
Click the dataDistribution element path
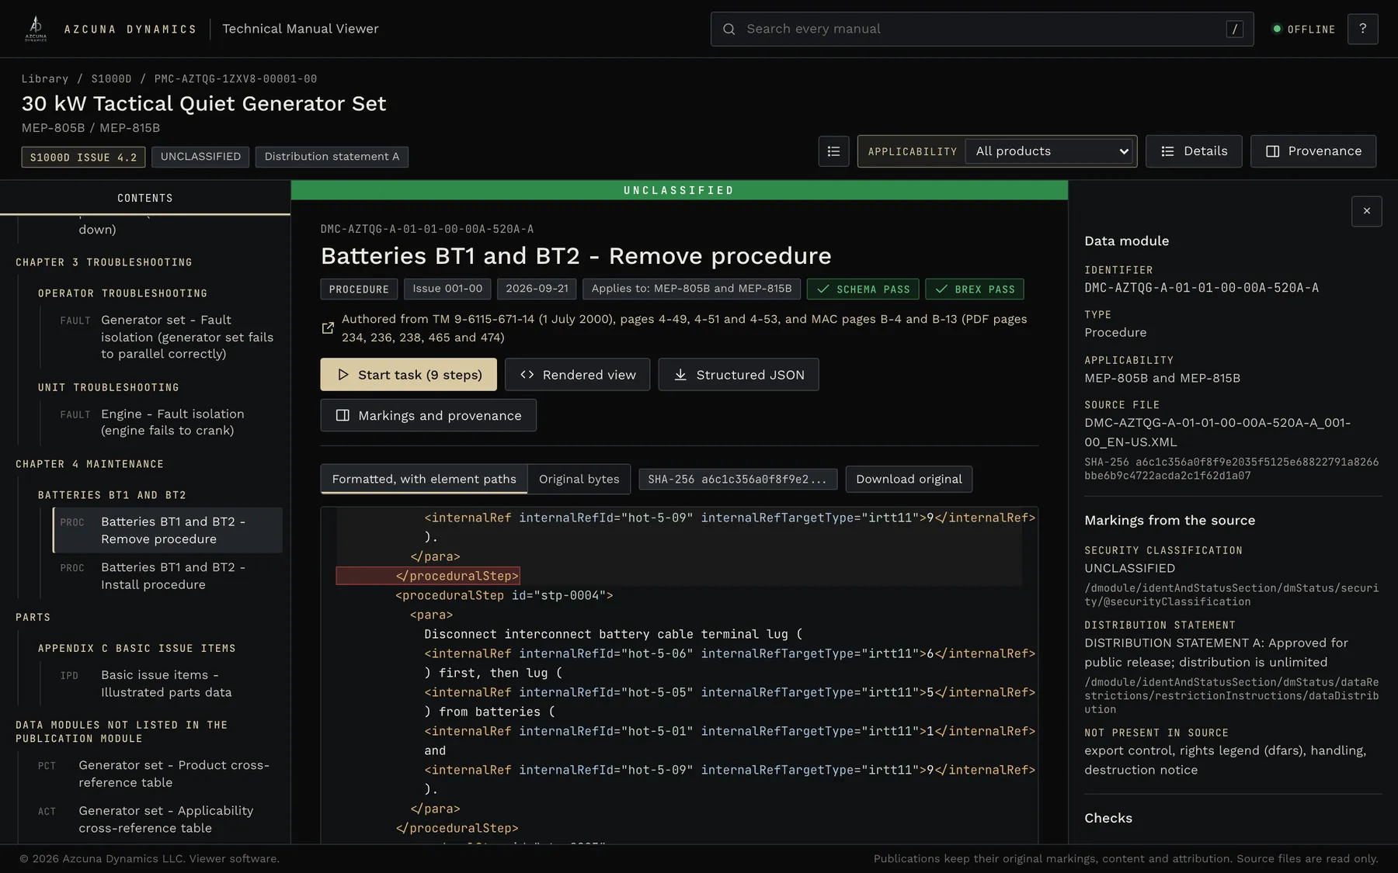click(1231, 696)
